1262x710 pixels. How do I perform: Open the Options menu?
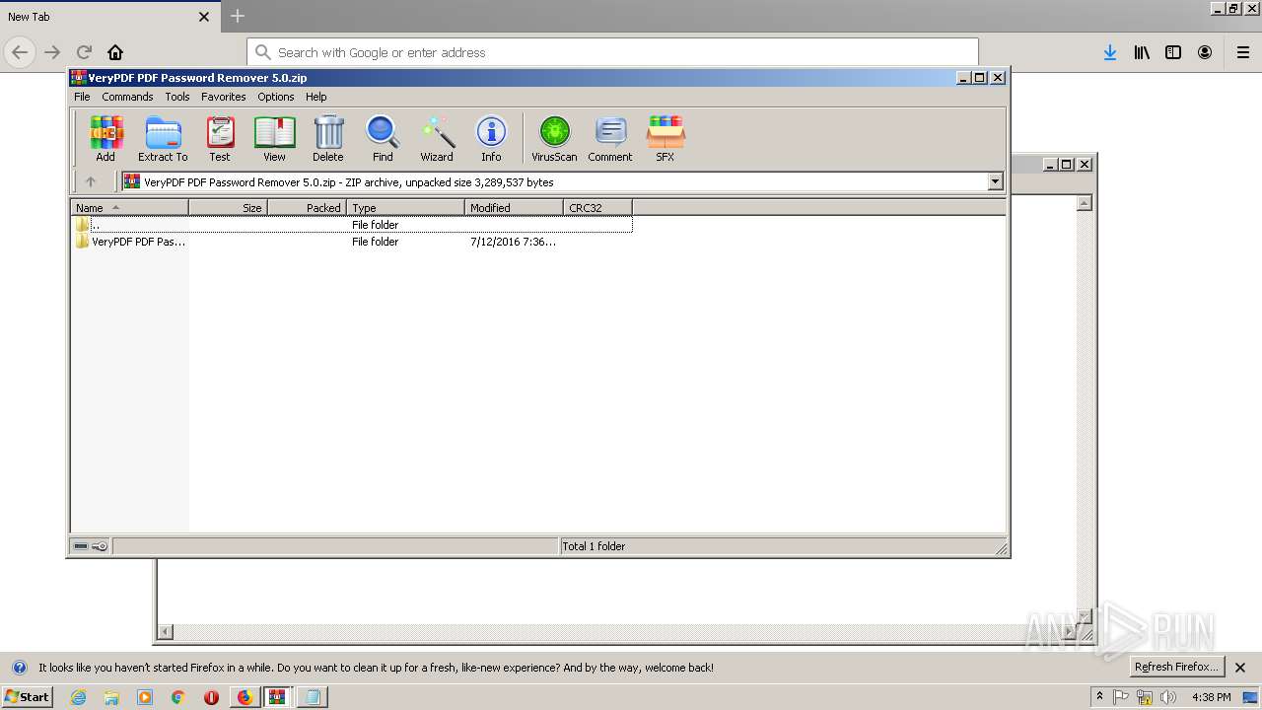point(276,97)
